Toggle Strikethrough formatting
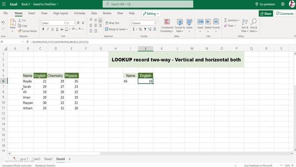Image resolution: width=296 pixels, height=167 pixels. tap(62, 29)
